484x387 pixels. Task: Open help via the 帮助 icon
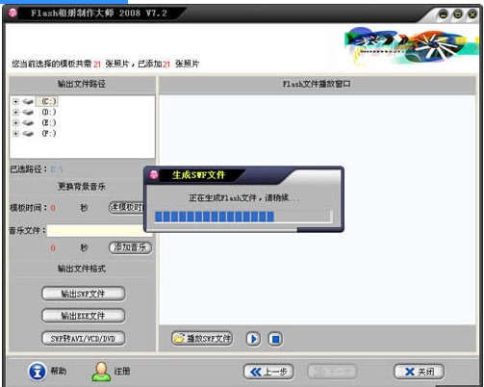tap(38, 372)
